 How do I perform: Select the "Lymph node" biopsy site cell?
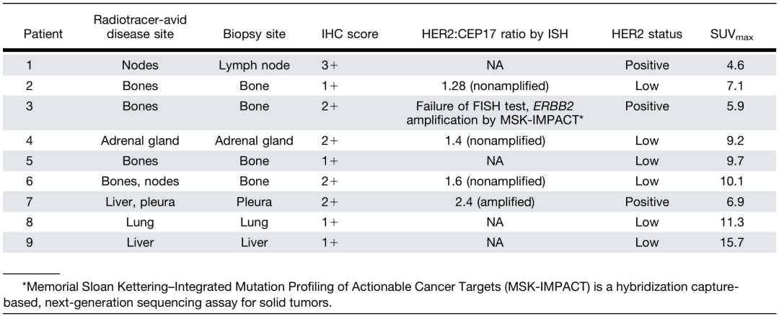[254, 66]
